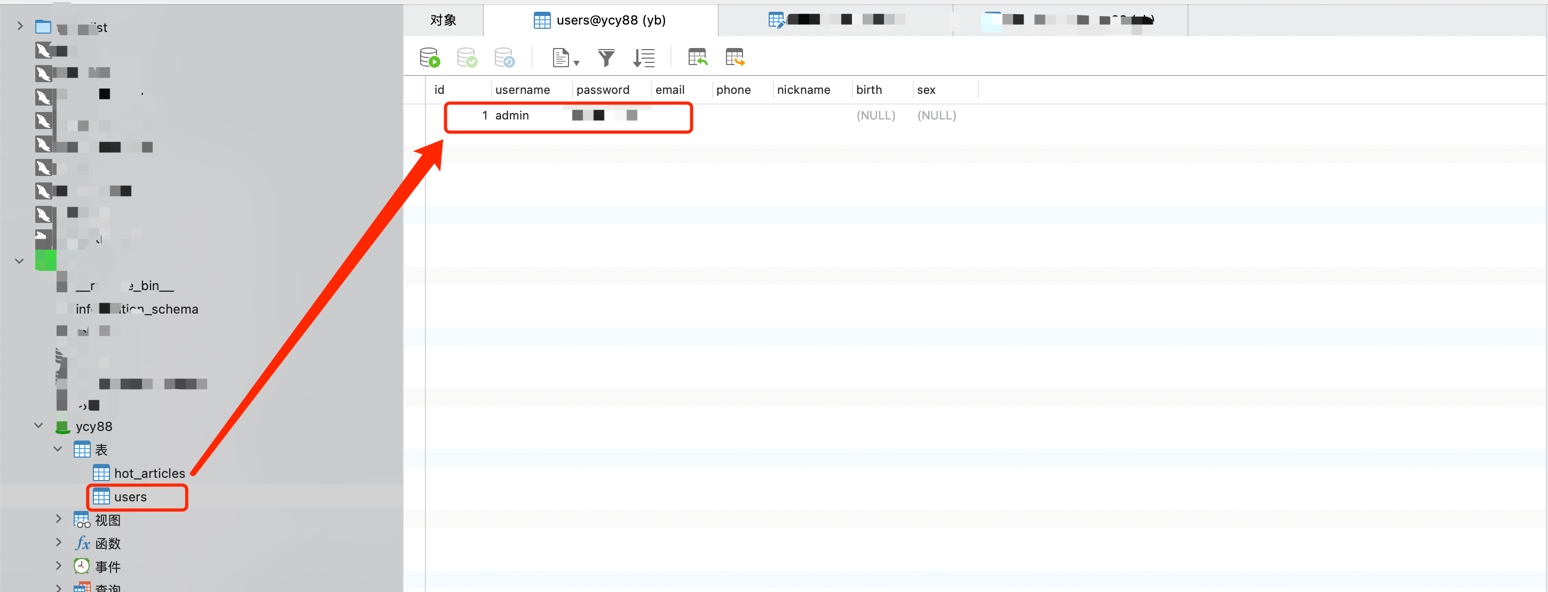Expand the 事件 events folder

point(58,565)
